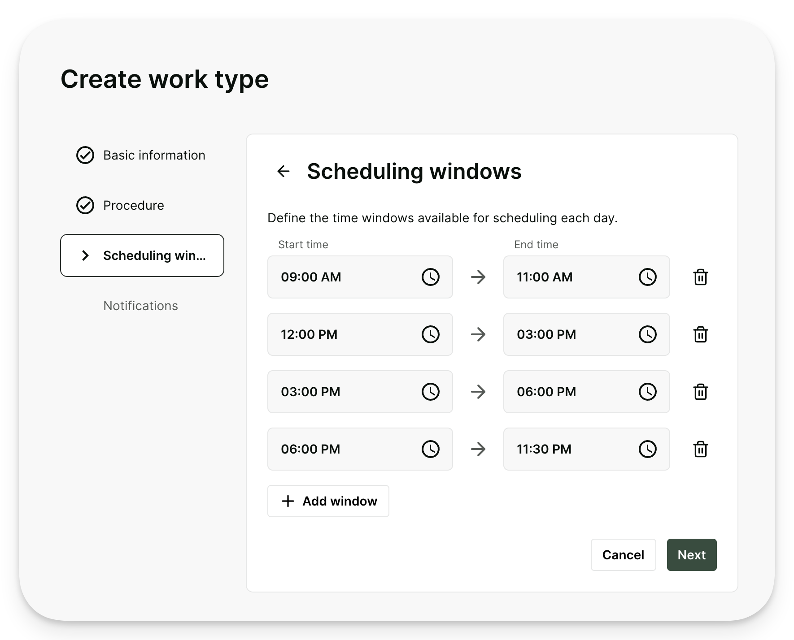
Task: Edit the 06:00 PM start time field
Action: [360, 449]
